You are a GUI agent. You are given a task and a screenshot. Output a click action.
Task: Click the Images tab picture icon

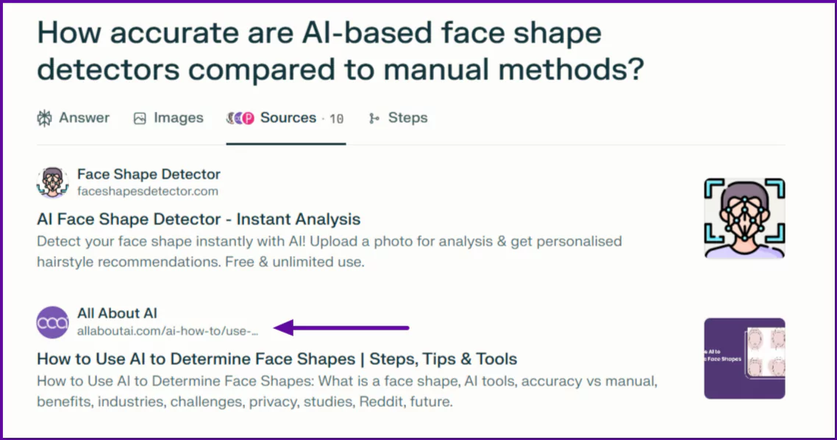tap(140, 118)
